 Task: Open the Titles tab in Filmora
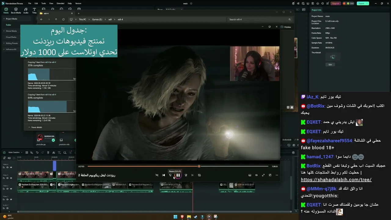tap(34, 11)
